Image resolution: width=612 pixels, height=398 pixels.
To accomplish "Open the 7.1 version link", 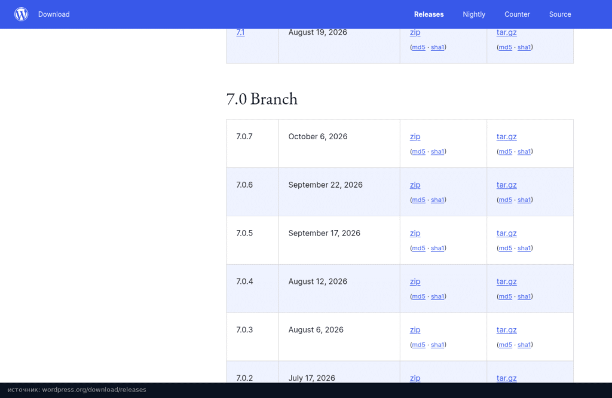I will (240, 32).
